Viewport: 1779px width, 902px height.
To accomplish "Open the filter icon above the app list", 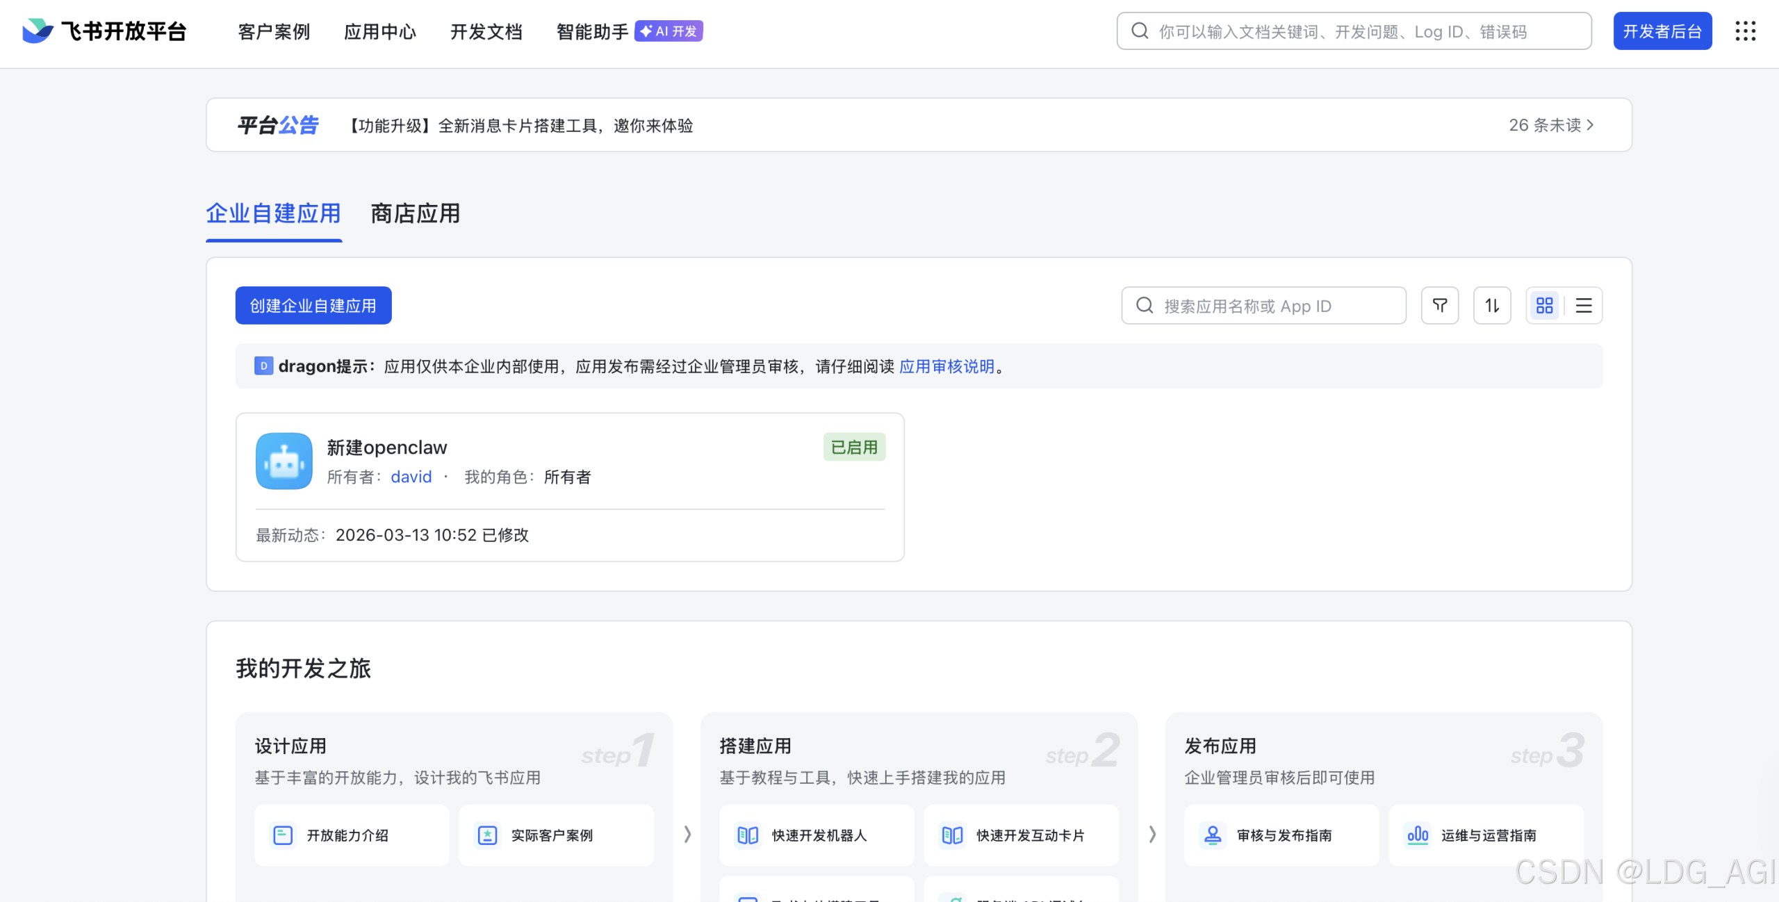I will (1439, 305).
